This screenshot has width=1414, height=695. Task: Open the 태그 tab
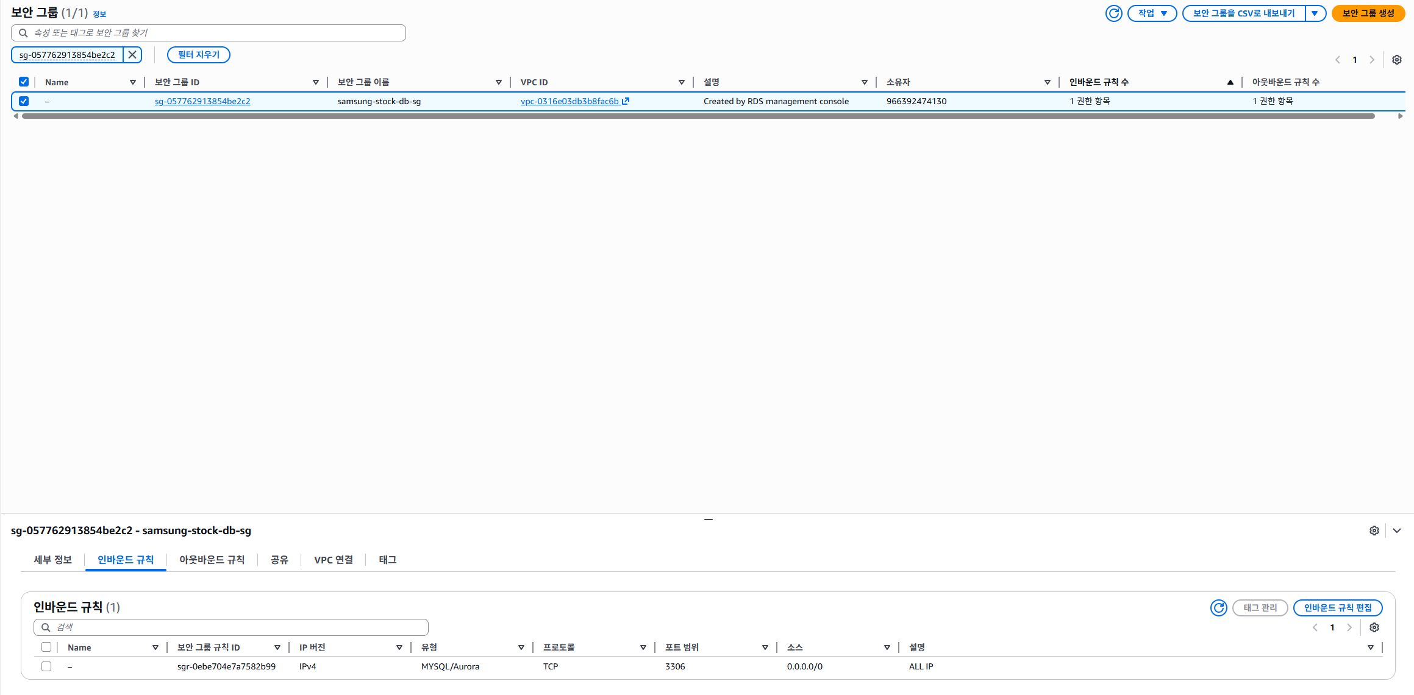tap(387, 560)
